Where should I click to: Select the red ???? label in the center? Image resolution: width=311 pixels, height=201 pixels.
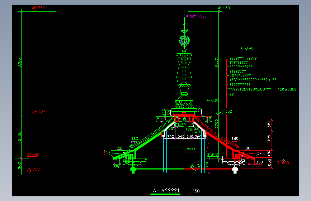coord(191,150)
